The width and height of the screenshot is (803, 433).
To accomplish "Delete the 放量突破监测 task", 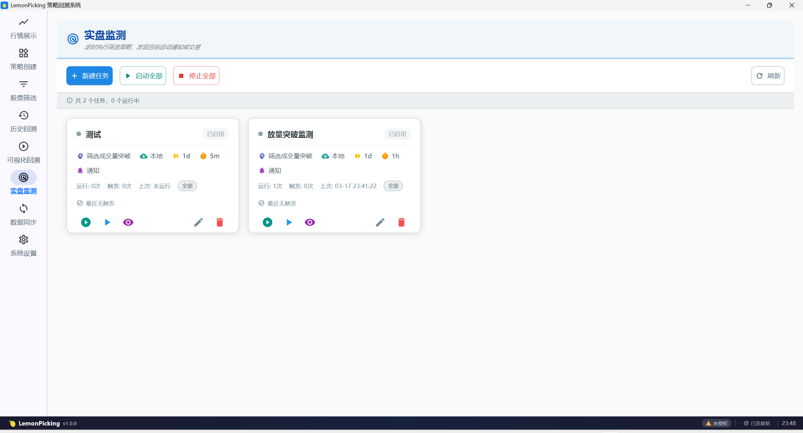I will [401, 222].
